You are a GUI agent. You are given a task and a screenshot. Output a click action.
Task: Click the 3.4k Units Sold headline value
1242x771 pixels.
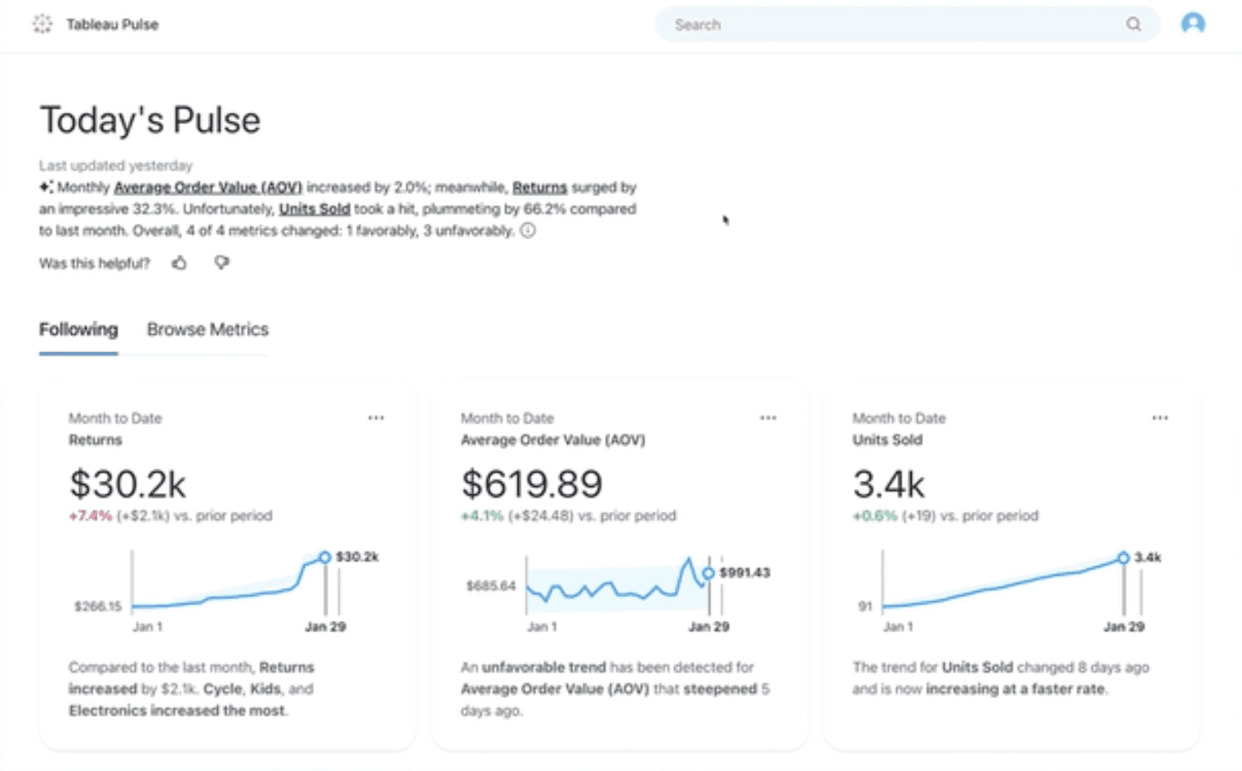(889, 484)
